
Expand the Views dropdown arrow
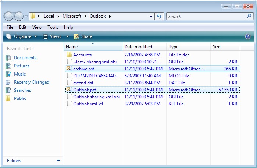[67, 36]
